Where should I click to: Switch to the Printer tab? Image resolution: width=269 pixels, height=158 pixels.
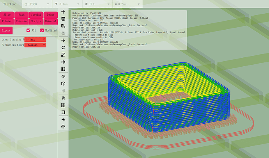point(7,21)
